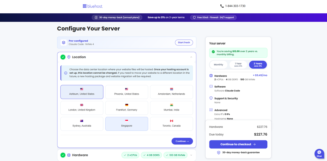This screenshot has width=327, height=161.
Task: Click the chip icon beside Hardware section title
Action: [x=69, y=155]
